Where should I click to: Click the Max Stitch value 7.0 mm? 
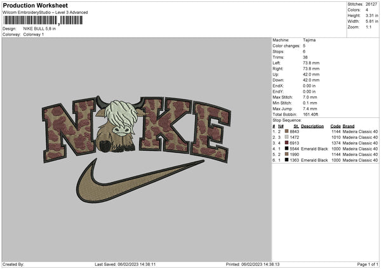310,97
